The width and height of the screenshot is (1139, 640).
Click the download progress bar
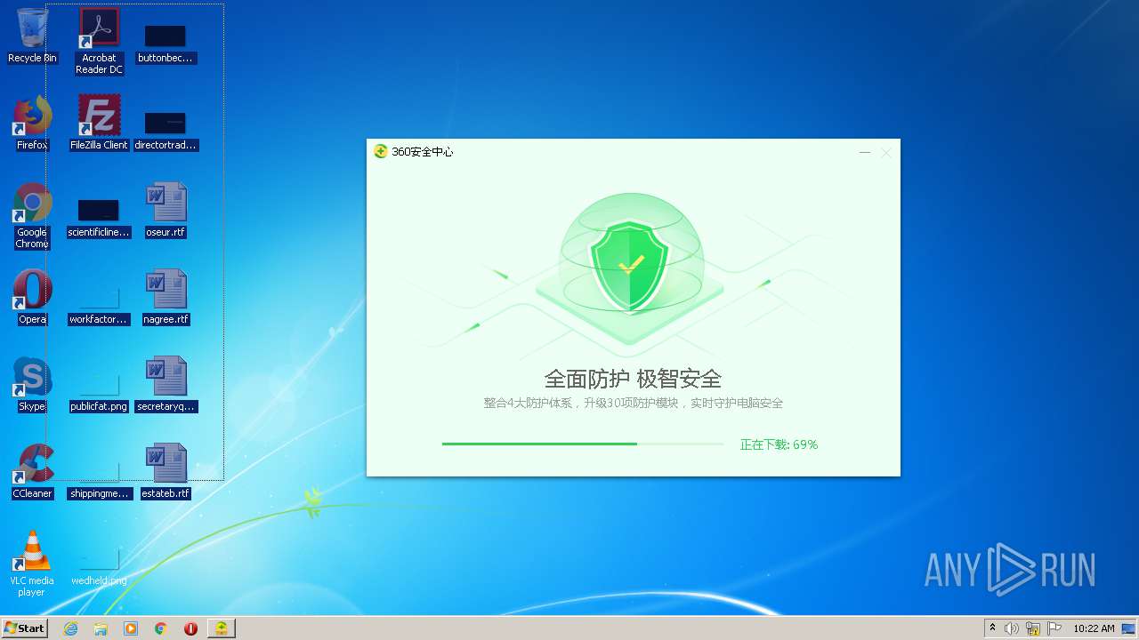click(x=583, y=444)
